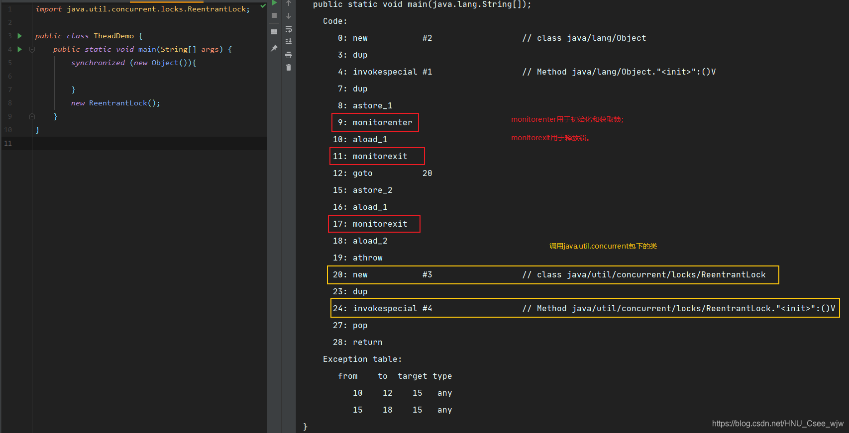Open run menu for TheadDemo class gutter arrow
Image resolution: width=849 pixels, height=433 pixels.
pyautogui.click(x=20, y=36)
